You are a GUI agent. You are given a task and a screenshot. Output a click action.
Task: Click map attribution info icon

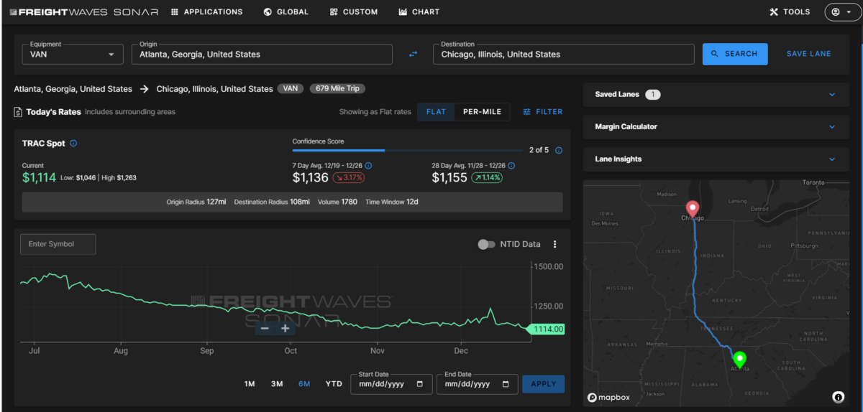tap(838, 397)
